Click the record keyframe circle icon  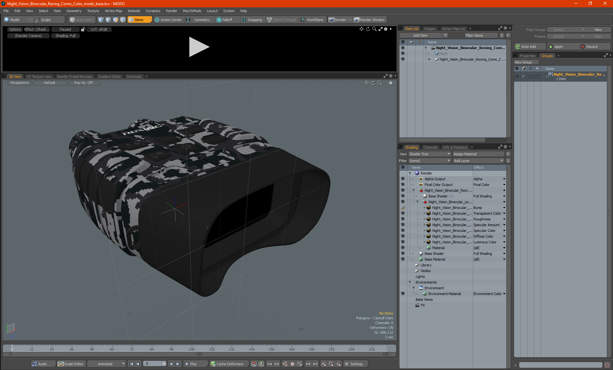292,364
